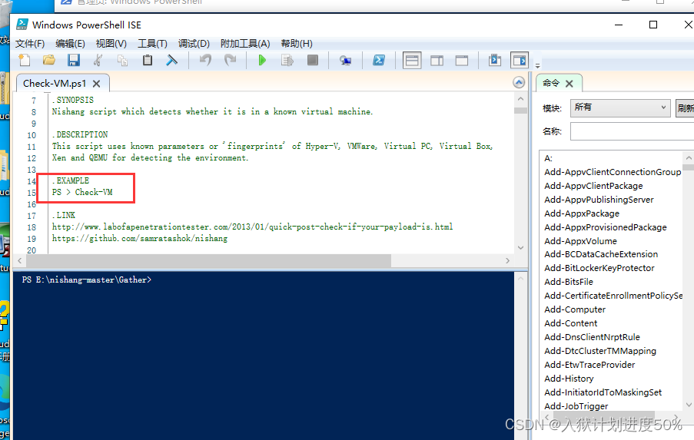This screenshot has height=440, width=694.
Task: Open new remote PowerShell tab icon
Action: click(x=345, y=60)
